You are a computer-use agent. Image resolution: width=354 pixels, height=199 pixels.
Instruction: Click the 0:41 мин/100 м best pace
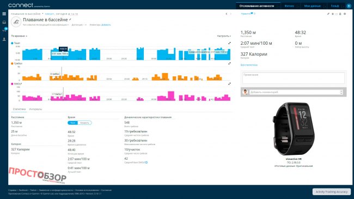78,168
